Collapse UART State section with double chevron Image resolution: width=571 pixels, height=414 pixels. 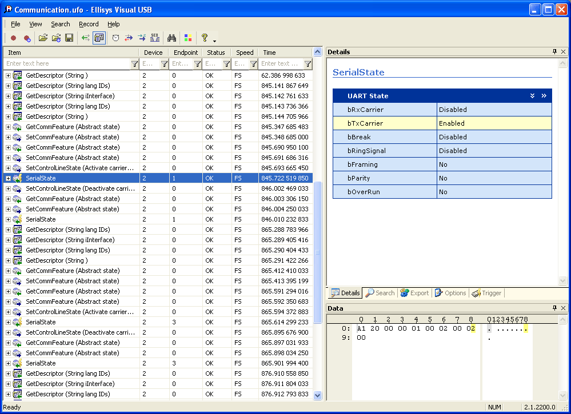click(532, 96)
